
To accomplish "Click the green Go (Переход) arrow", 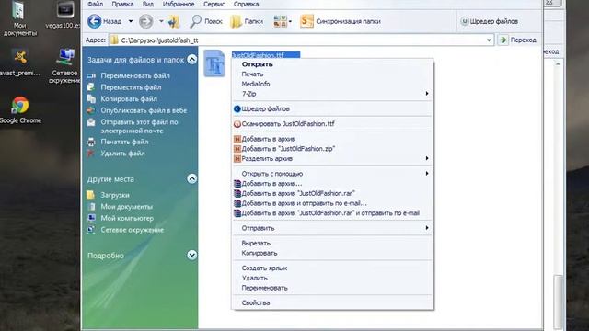I will pyautogui.click(x=503, y=40).
